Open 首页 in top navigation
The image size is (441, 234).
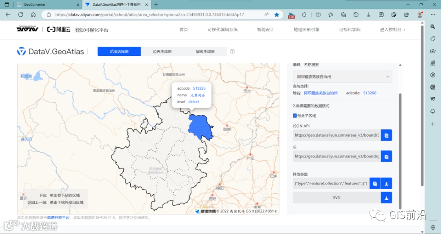point(184,29)
